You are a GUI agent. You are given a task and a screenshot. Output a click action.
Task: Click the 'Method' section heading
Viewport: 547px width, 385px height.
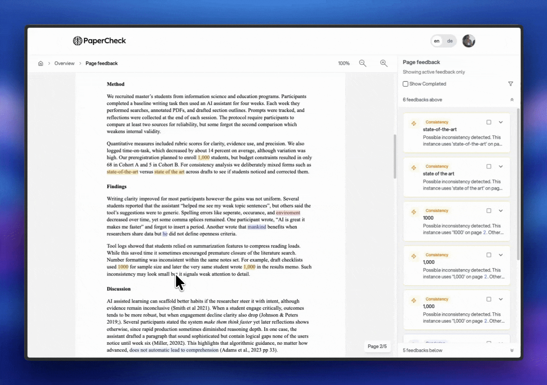[x=116, y=84]
